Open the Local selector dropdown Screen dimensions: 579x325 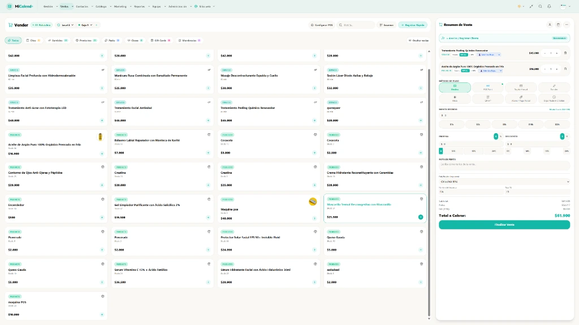click(x=66, y=25)
